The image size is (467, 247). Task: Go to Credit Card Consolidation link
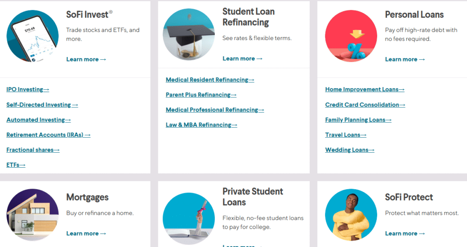pyautogui.click(x=365, y=105)
